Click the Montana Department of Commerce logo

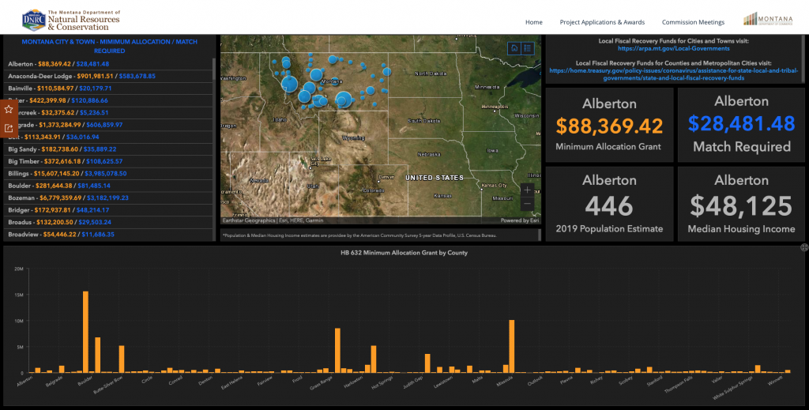[768, 19]
